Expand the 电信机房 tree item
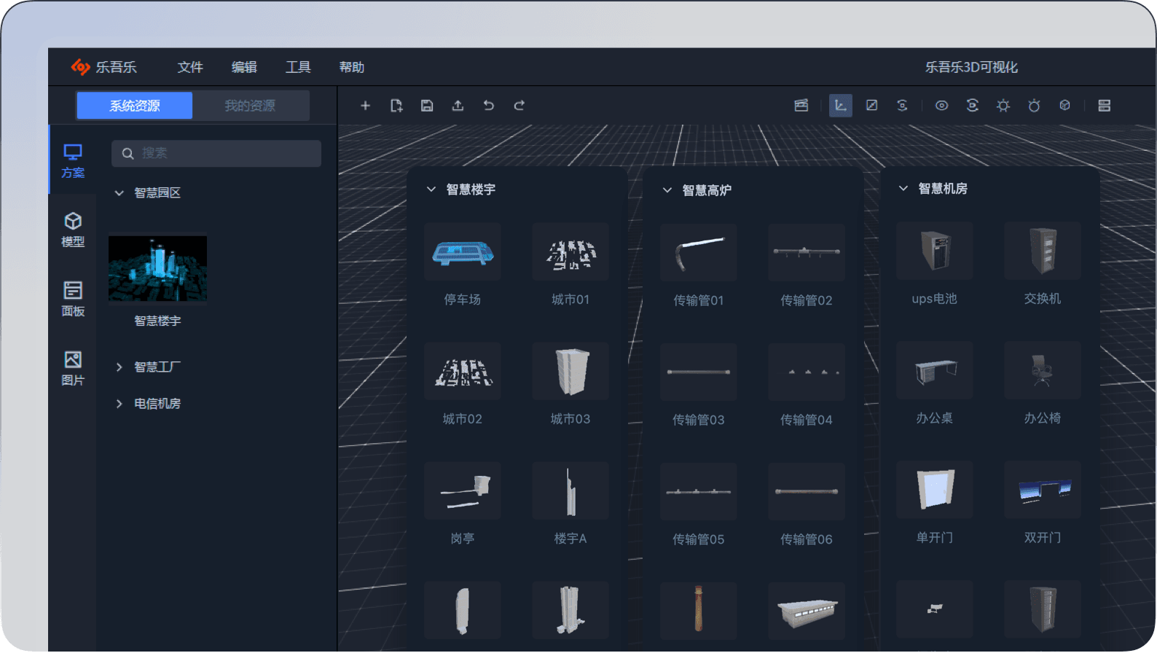This screenshot has height=653, width=1157. [x=119, y=404]
